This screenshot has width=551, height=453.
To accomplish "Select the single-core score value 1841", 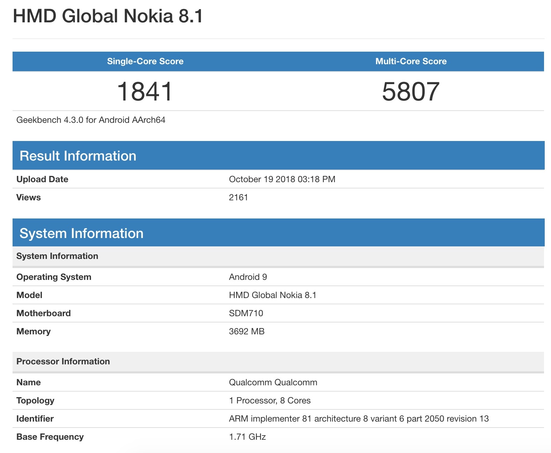I will coord(145,91).
